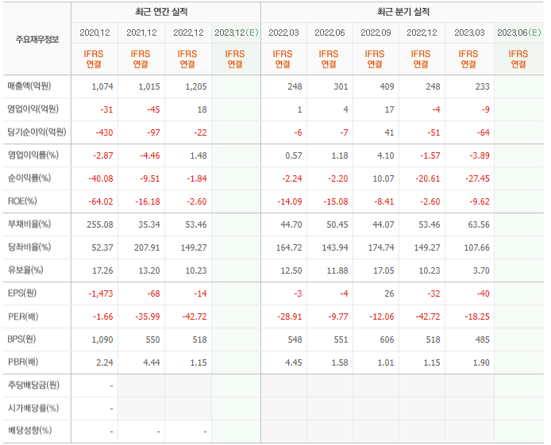The image size is (551, 445).
Task: Click the 2021.12 annual column header
Action: coord(141,33)
